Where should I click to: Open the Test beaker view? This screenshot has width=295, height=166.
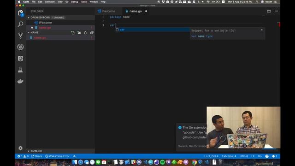[20, 70]
